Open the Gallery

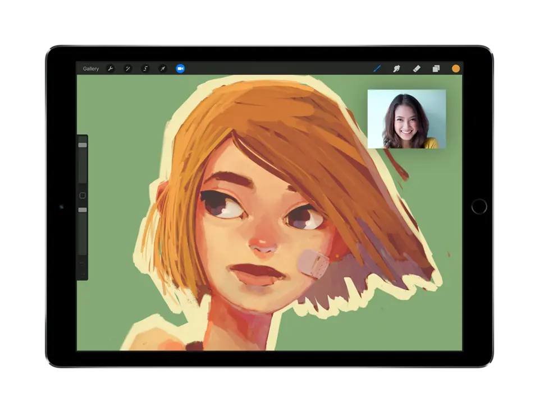pos(91,69)
